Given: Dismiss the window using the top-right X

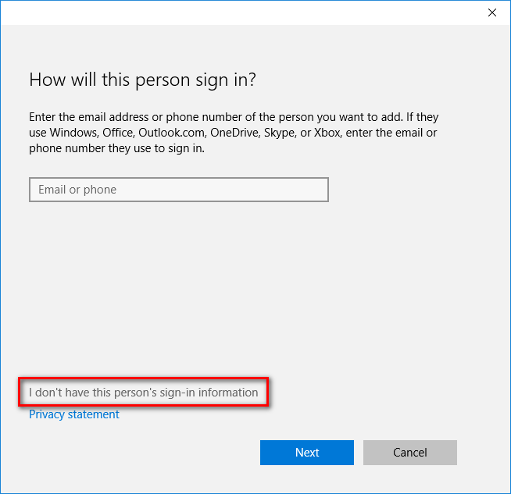Looking at the screenshot, I should tap(491, 12).
